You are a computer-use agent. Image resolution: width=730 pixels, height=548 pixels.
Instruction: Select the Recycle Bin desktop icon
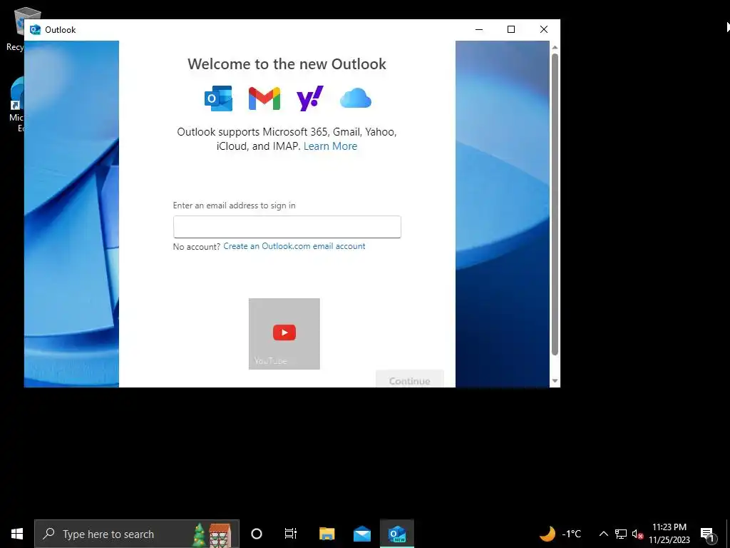[x=15, y=29]
